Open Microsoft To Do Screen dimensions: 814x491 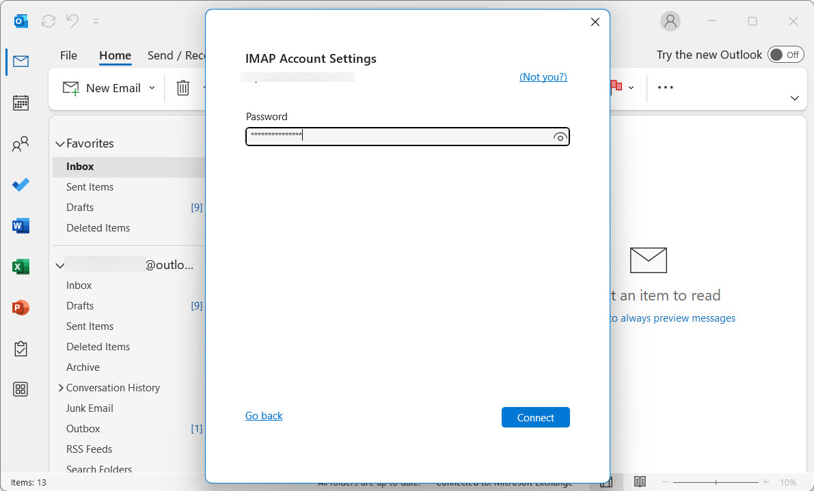pyautogui.click(x=21, y=184)
